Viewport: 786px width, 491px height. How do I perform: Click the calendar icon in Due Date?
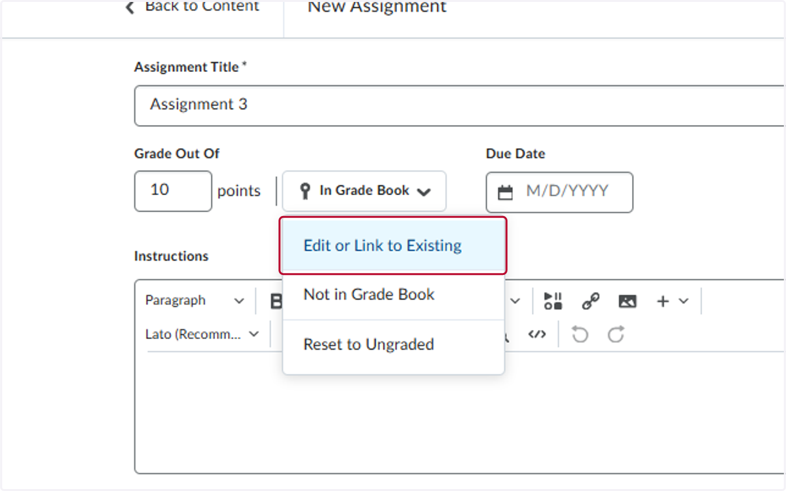(x=505, y=192)
